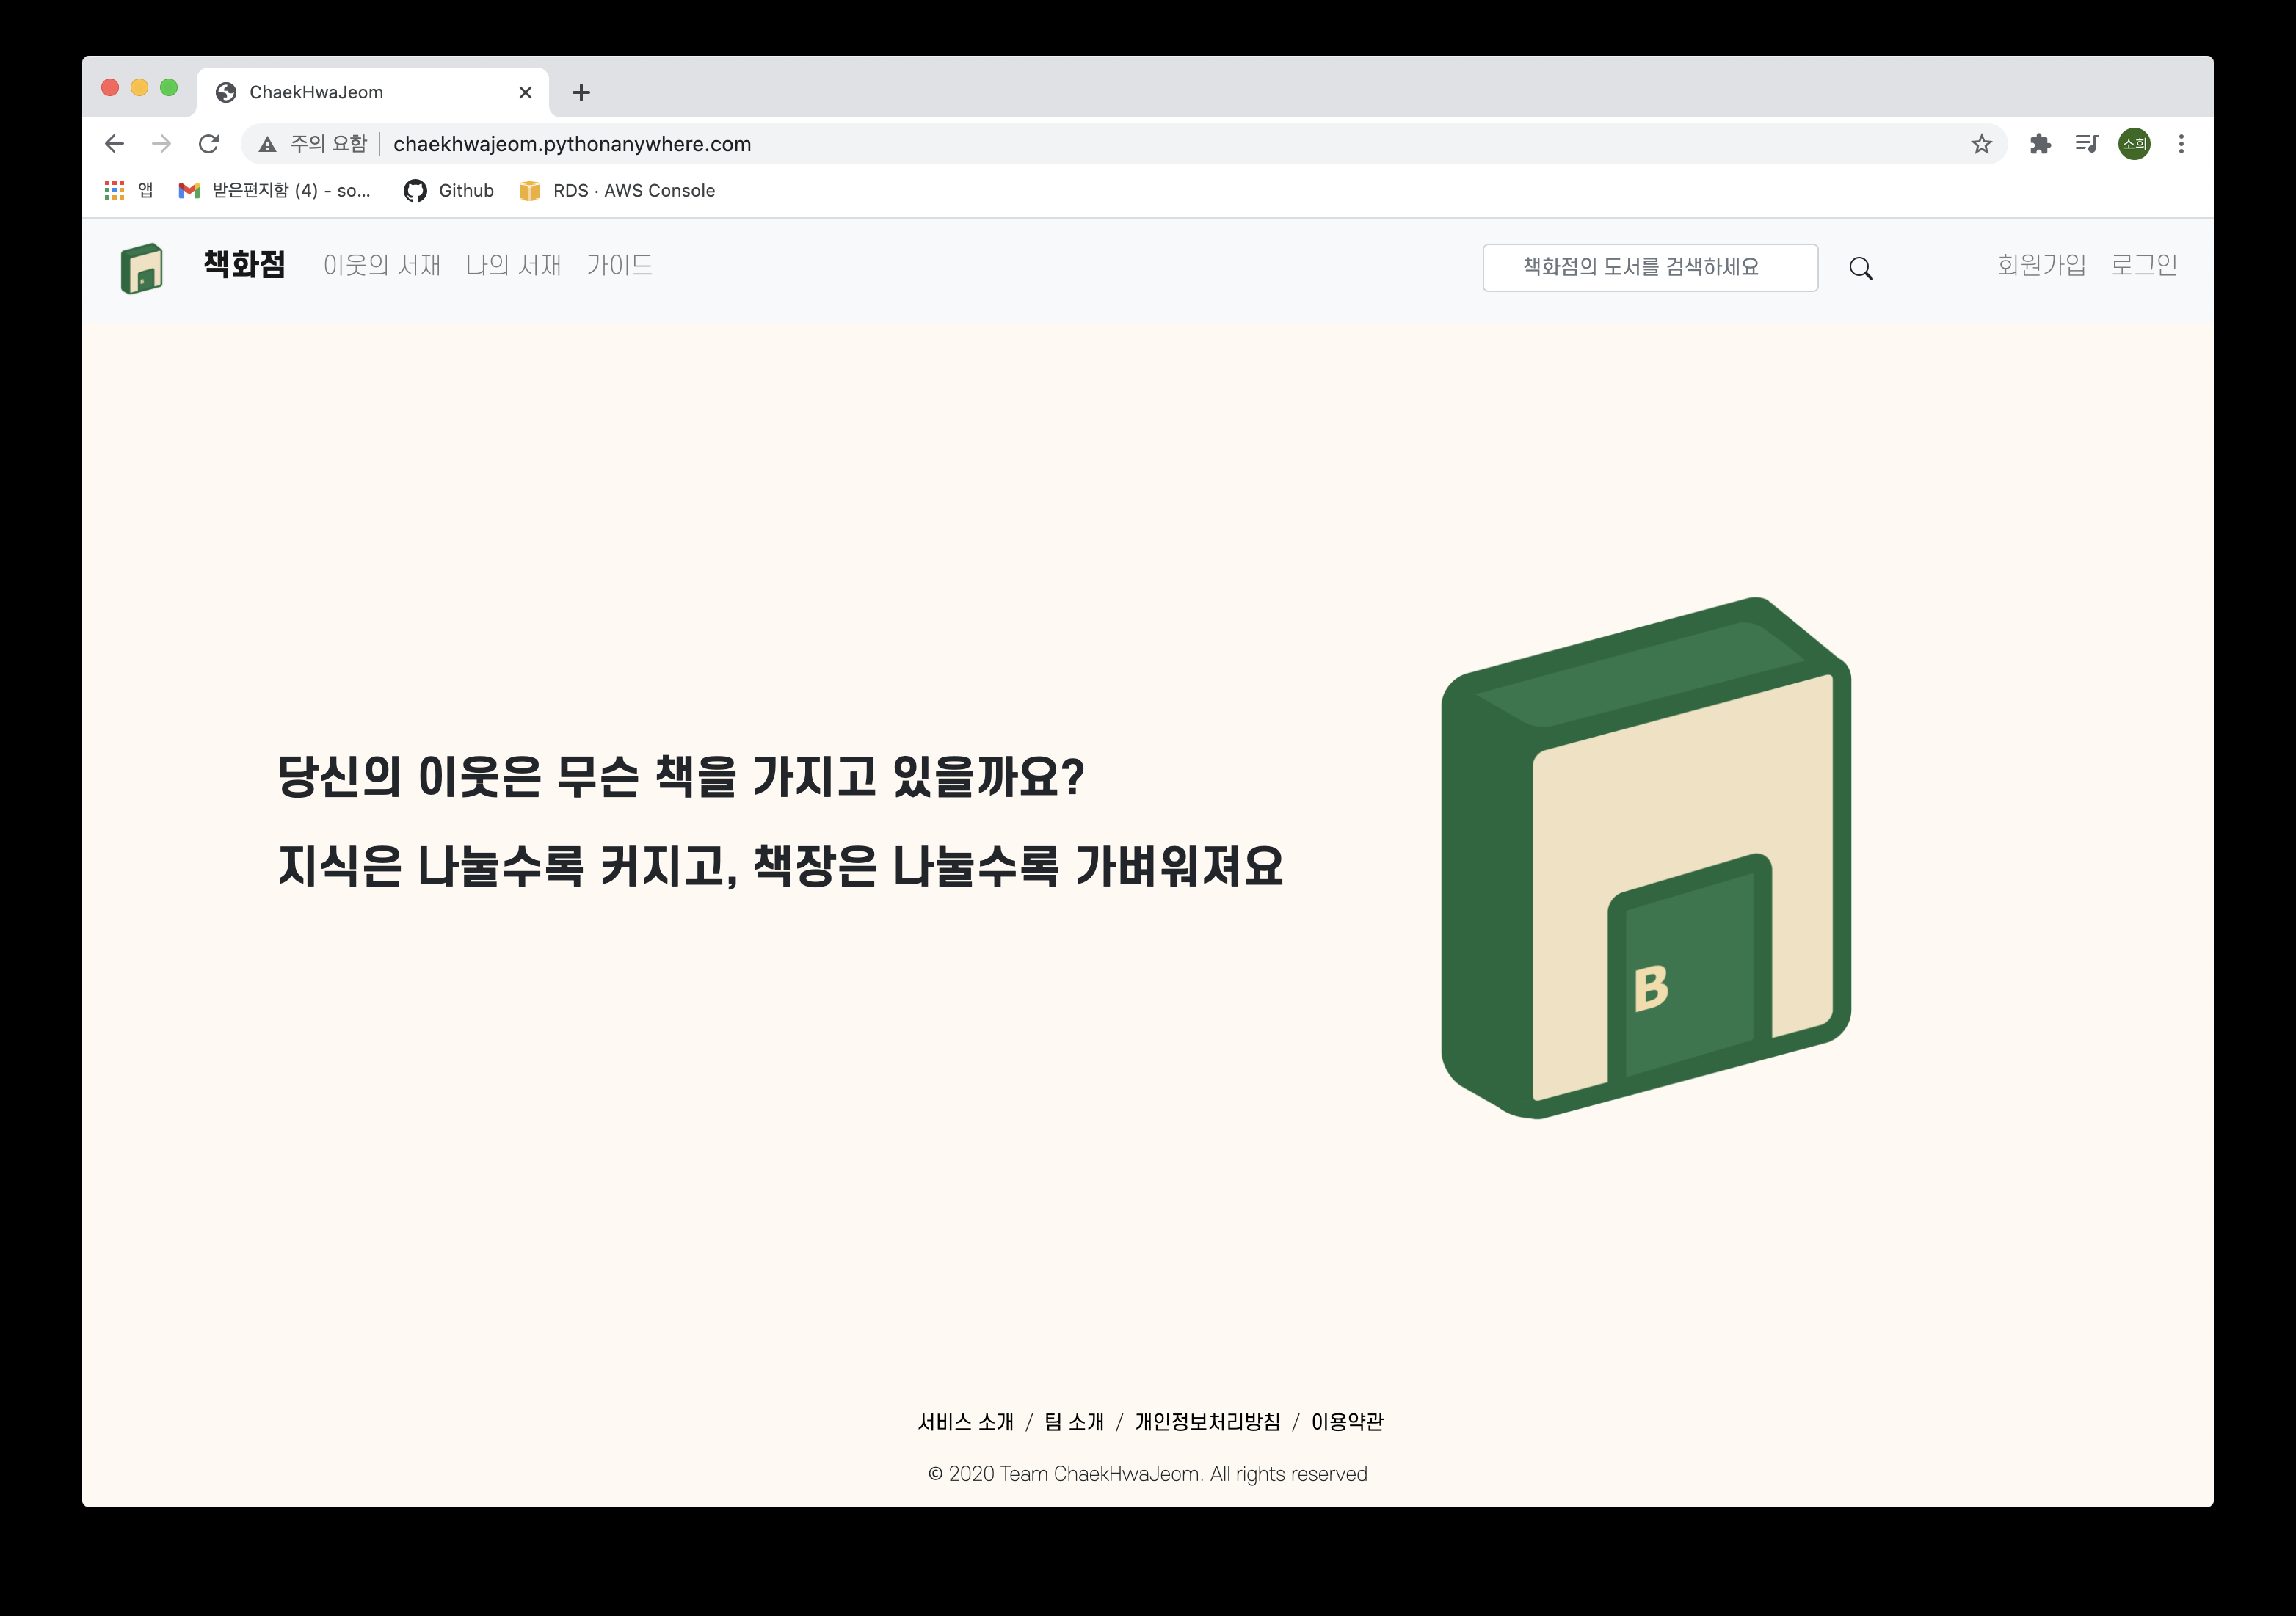Click the security warning triangle in address bar
This screenshot has height=1616, width=2296.
coord(267,144)
